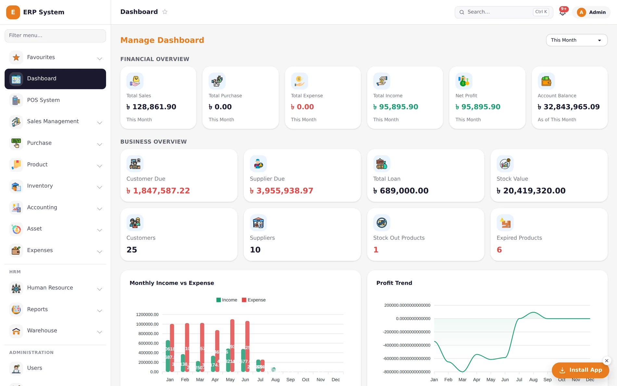
Task: Expand the Sales Management chevron
Action: (100, 123)
